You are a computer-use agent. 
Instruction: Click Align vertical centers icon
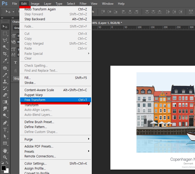click(109, 12)
